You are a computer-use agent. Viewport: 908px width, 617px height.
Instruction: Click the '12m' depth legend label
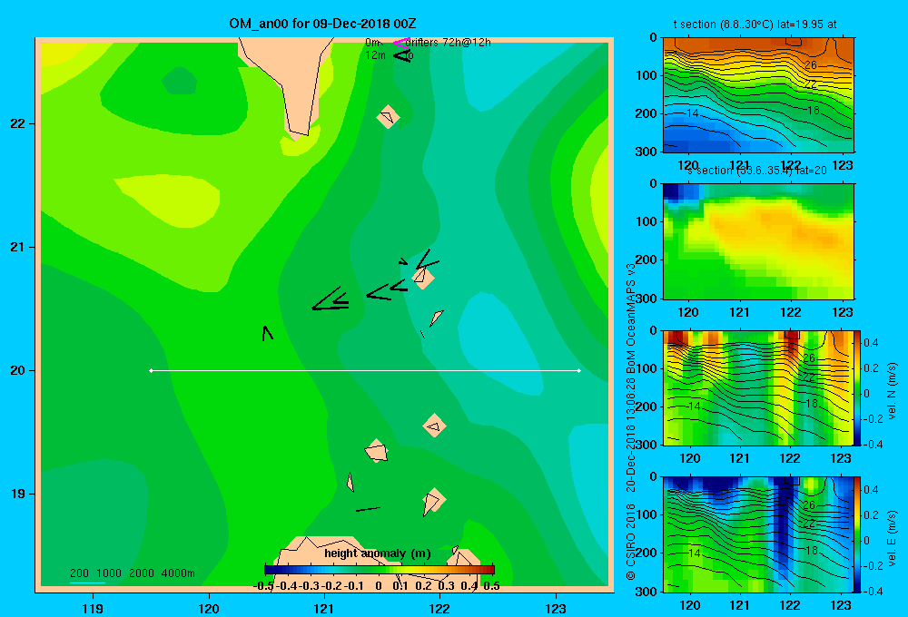375,55
